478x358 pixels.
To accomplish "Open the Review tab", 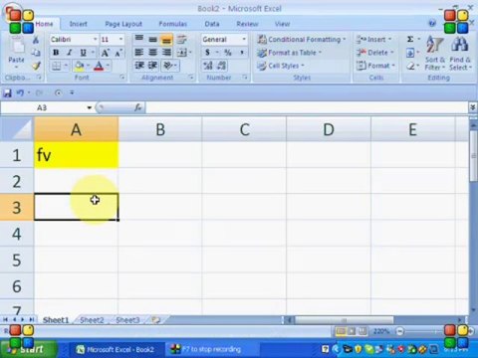I will pos(247,24).
